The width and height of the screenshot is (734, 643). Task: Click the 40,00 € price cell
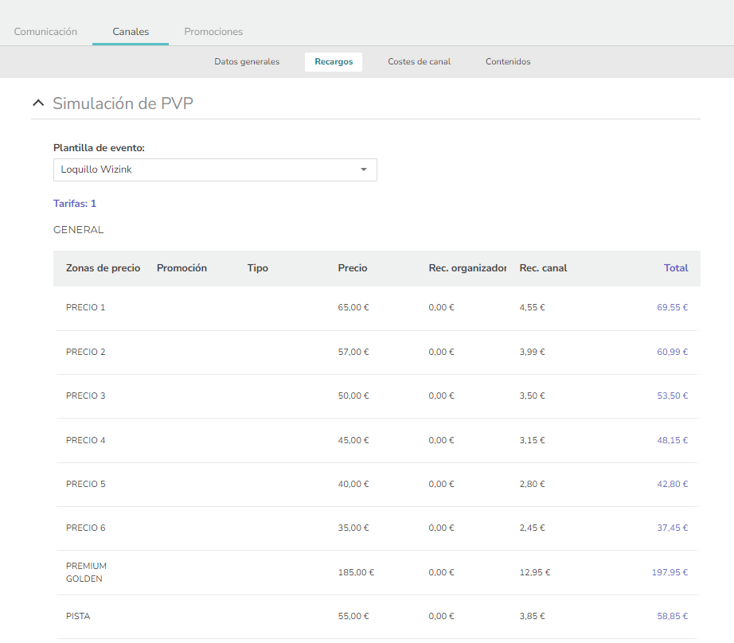tap(353, 485)
